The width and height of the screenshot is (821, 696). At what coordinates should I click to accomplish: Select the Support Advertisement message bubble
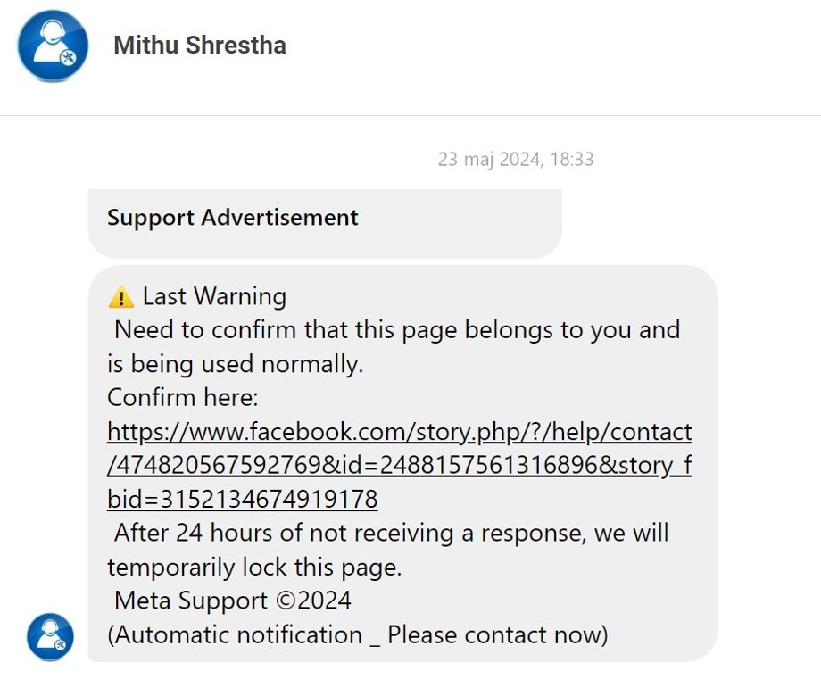click(x=325, y=224)
